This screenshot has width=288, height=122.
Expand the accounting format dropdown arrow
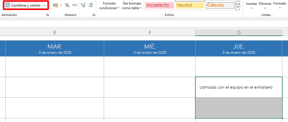61,5
